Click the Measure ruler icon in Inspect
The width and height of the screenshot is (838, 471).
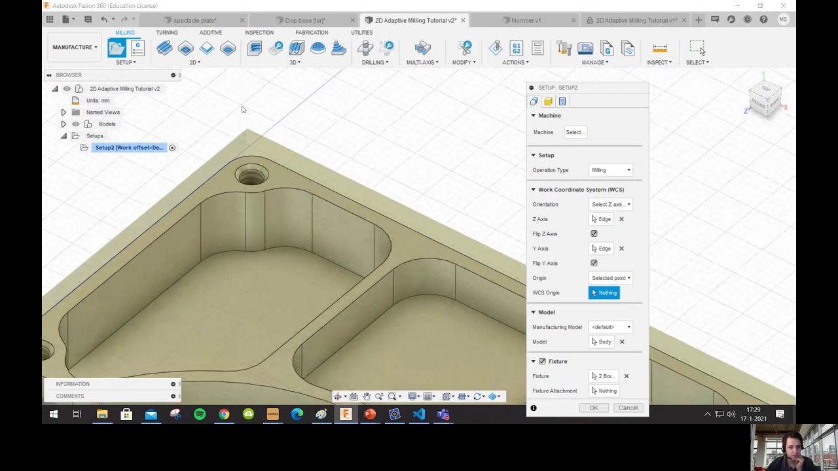tap(660, 48)
